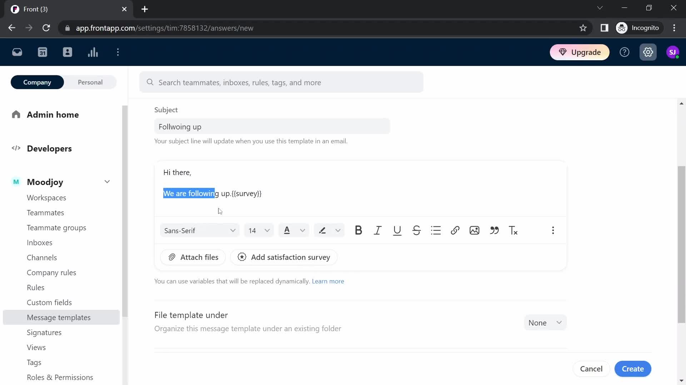The image size is (686, 385).
Task: Bookmark this page with the star icon
Action: [x=583, y=28]
